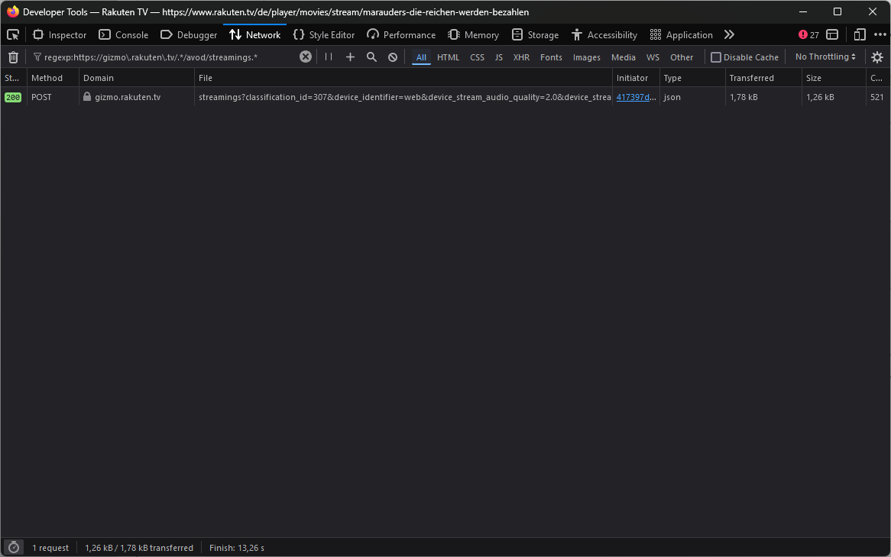The width and height of the screenshot is (891, 557).
Task: Filter by Media requests
Action: (624, 57)
